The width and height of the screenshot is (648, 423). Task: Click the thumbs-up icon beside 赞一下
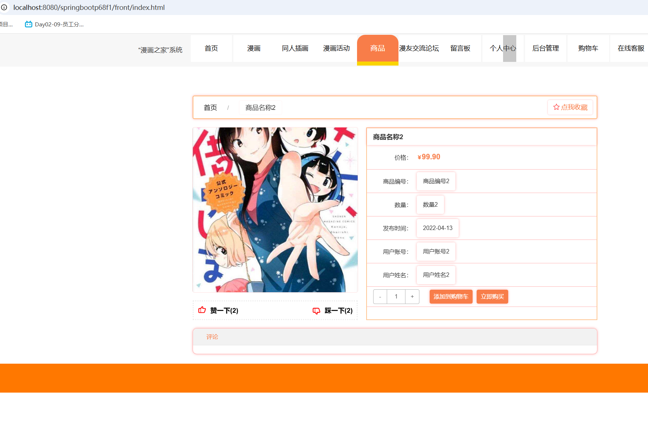coord(202,310)
